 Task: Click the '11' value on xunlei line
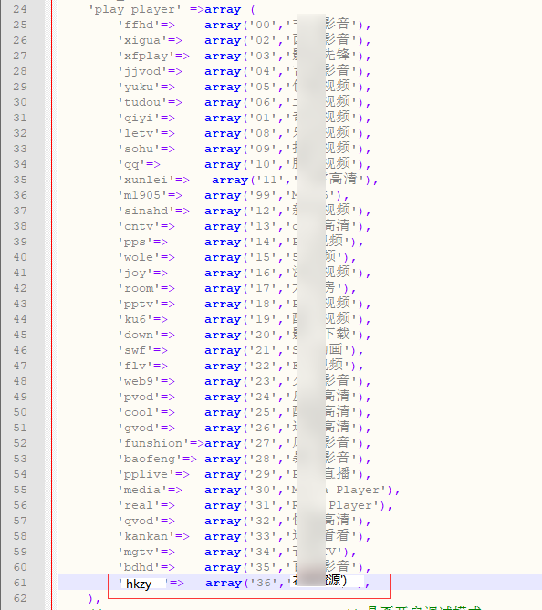pos(270,181)
